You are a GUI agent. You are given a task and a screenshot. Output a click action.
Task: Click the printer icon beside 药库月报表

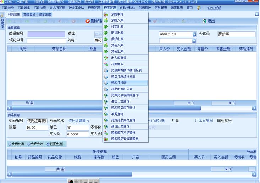coord(106,83)
